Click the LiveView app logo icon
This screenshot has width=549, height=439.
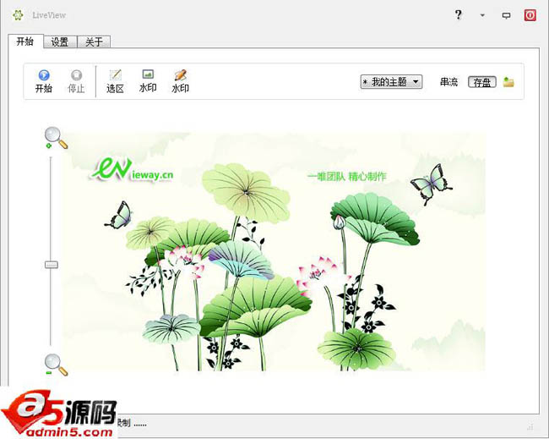[18, 15]
